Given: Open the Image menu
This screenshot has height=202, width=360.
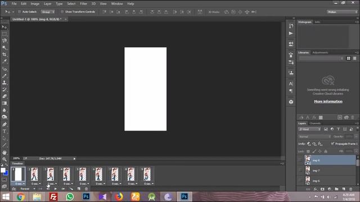Looking at the screenshot, I should click(x=35, y=4).
